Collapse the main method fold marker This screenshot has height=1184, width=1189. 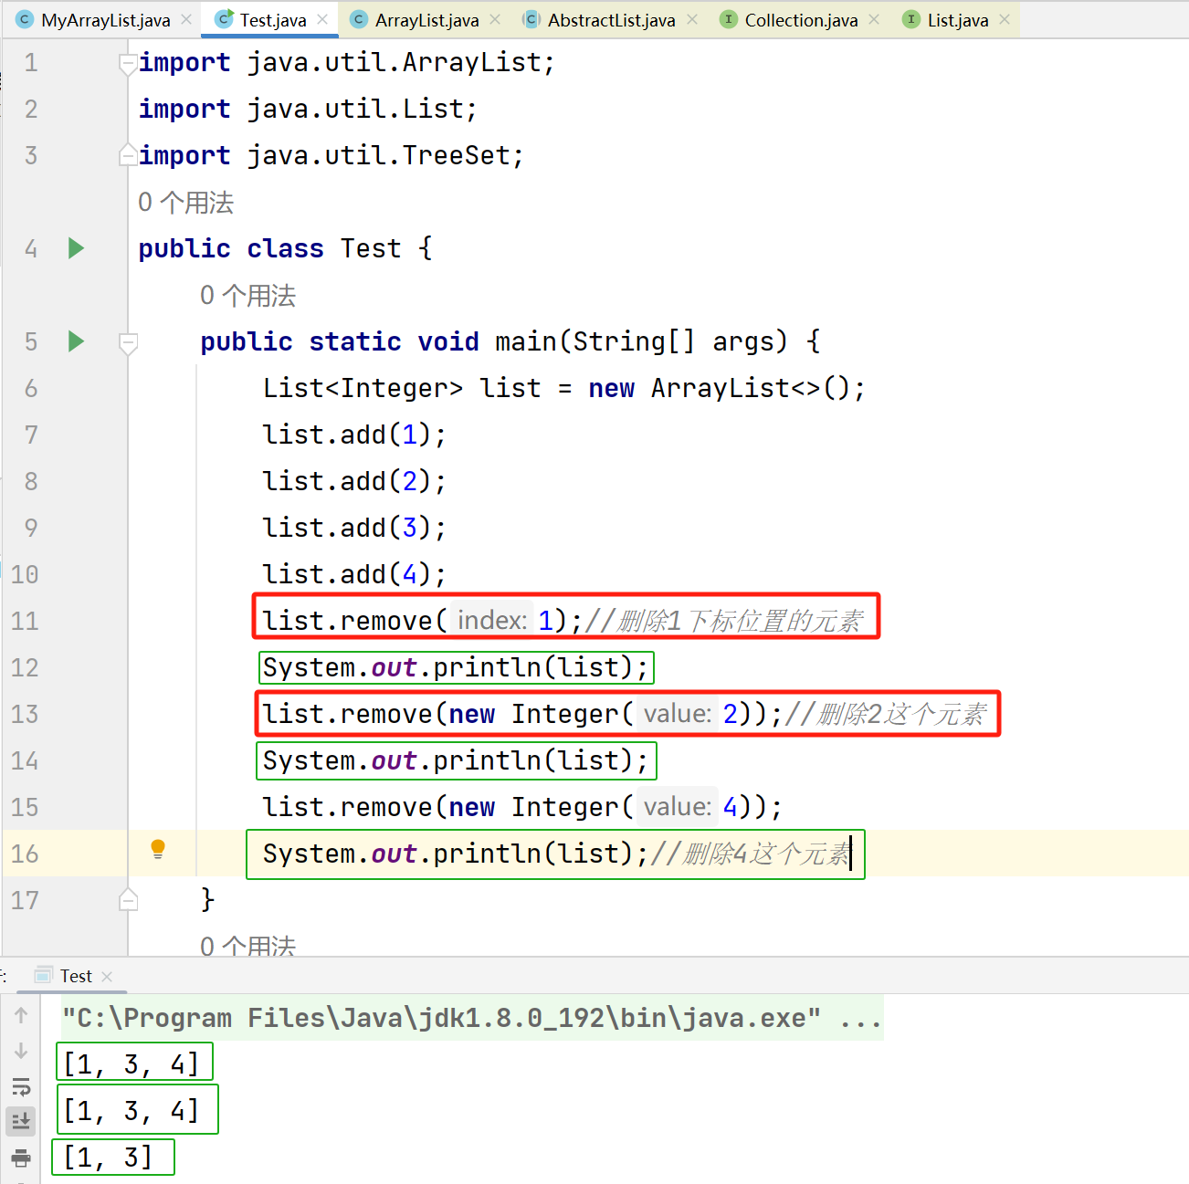pos(129,342)
